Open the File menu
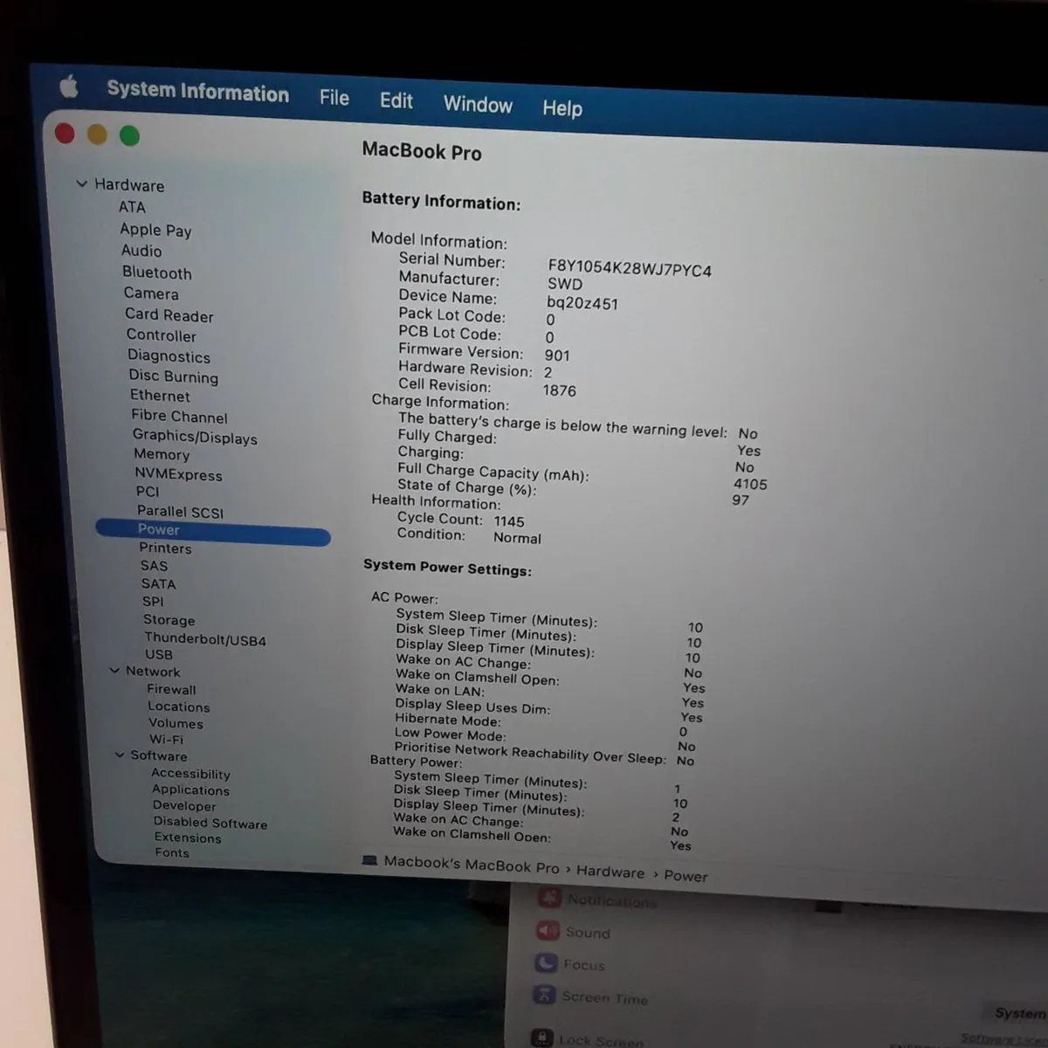 tap(334, 98)
